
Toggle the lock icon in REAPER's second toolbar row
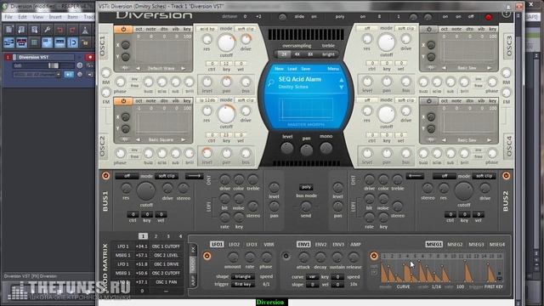[85, 42]
